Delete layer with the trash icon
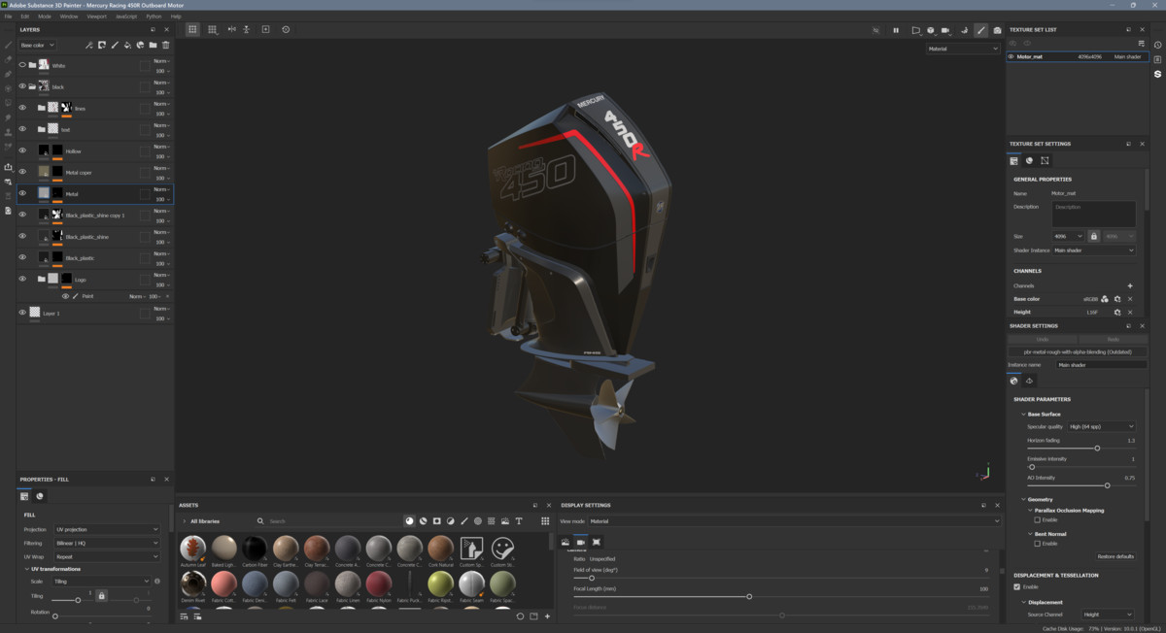The image size is (1166, 633). point(166,45)
